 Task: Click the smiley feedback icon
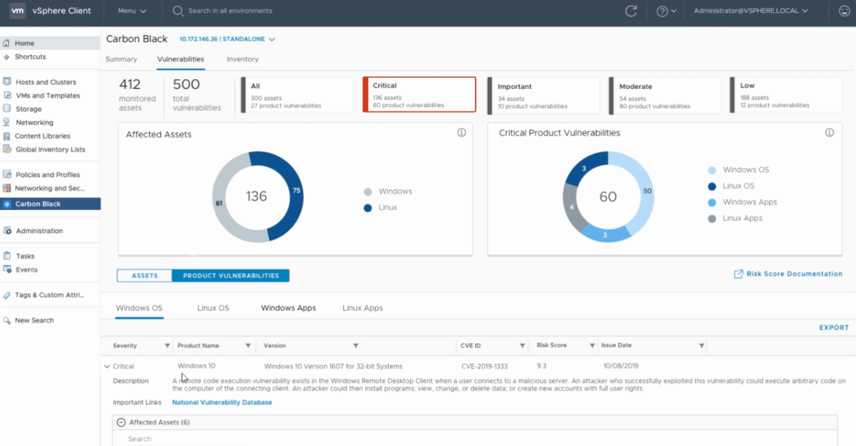[844, 11]
